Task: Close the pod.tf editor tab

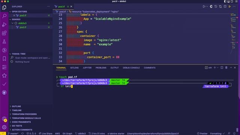Action: (71, 7)
